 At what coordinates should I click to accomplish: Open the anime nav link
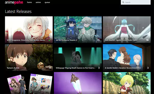tap(38, 2)
